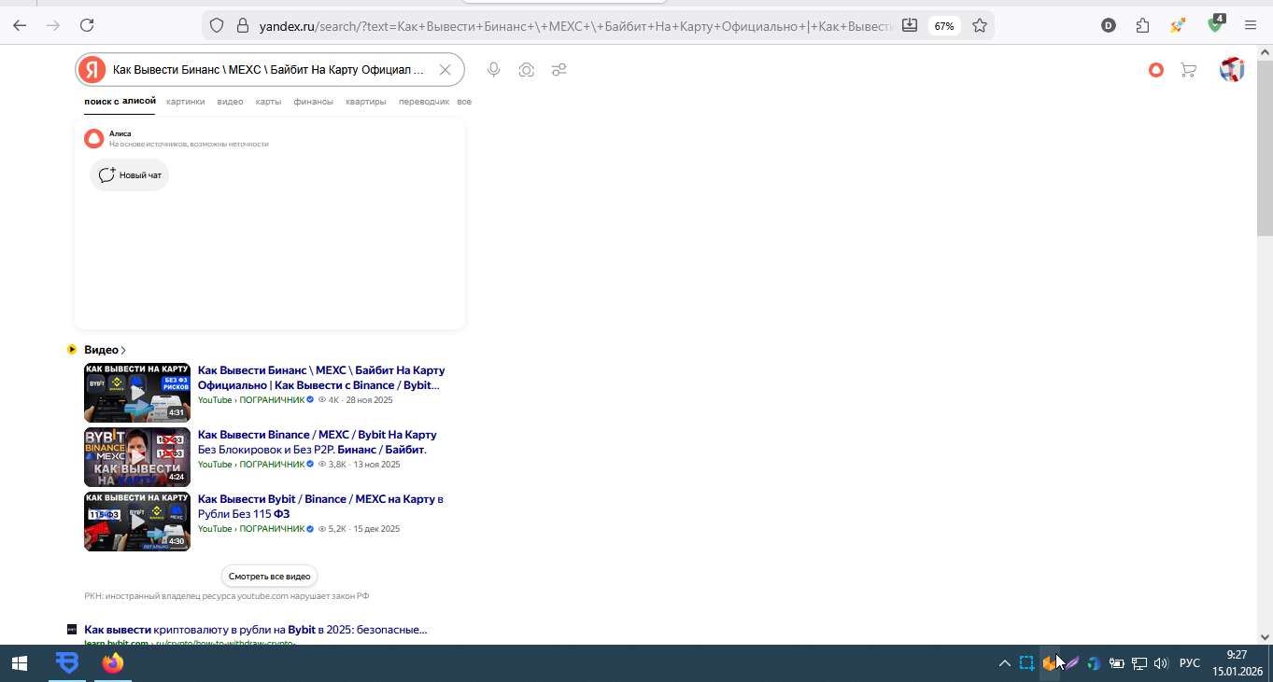Open link 'Как Вывести Бинанс \ MEXC \ Байбит На Карту Официально'
The width and height of the screenshot is (1273, 682).
point(321,378)
